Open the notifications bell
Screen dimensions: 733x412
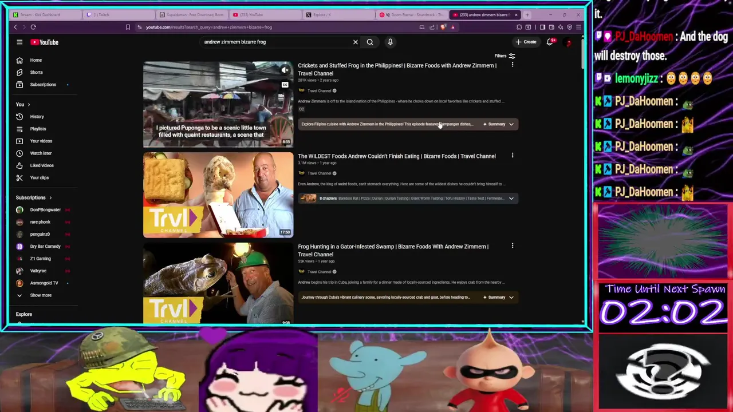[550, 42]
